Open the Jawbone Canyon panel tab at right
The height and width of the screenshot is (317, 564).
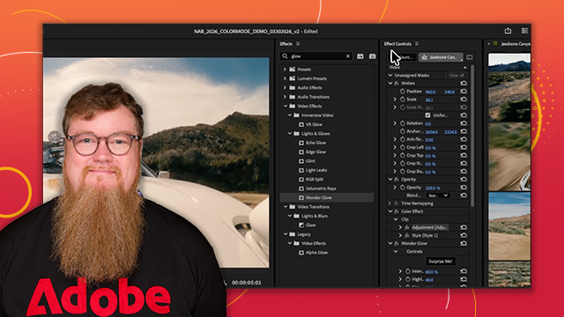click(515, 44)
